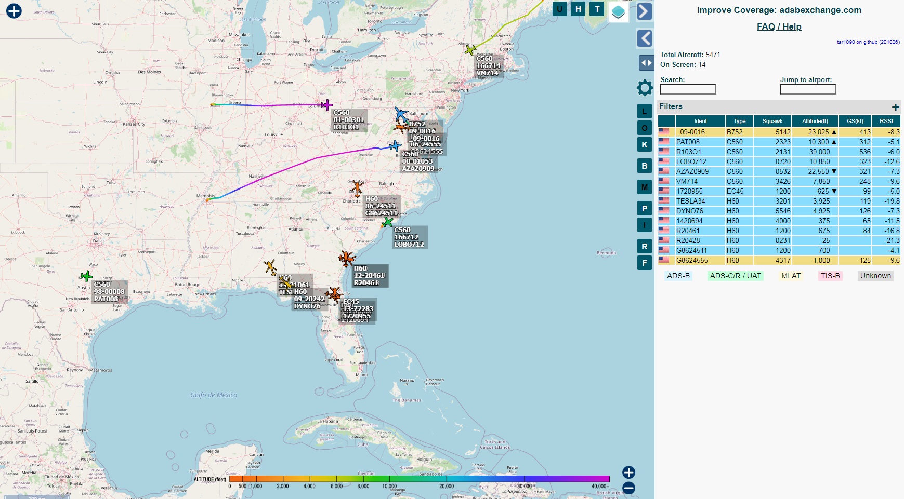Image resolution: width=904 pixels, height=499 pixels.
Task: Select the 1420694 aircraft row
Action: (x=779, y=221)
